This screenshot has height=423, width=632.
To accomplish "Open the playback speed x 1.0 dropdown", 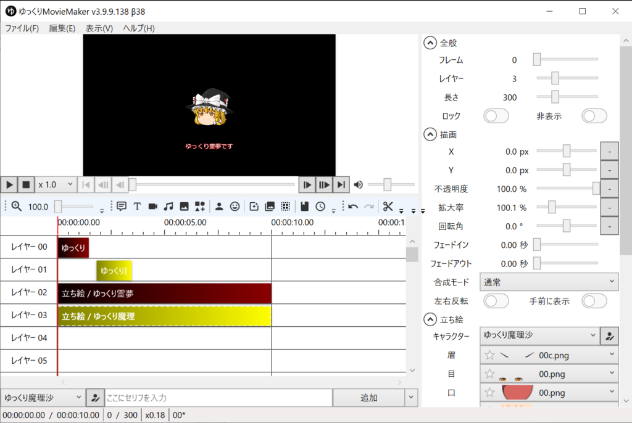I will [56, 185].
